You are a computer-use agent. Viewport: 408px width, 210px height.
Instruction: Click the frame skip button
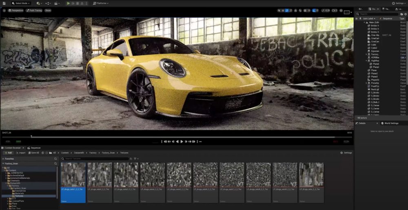coord(73,3)
